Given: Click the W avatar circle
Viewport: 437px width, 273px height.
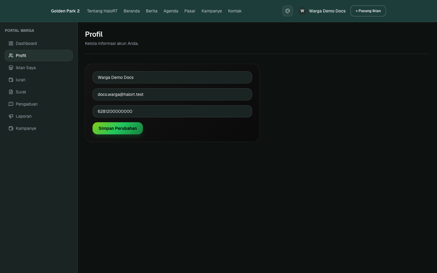Looking at the screenshot, I should point(302,11).
